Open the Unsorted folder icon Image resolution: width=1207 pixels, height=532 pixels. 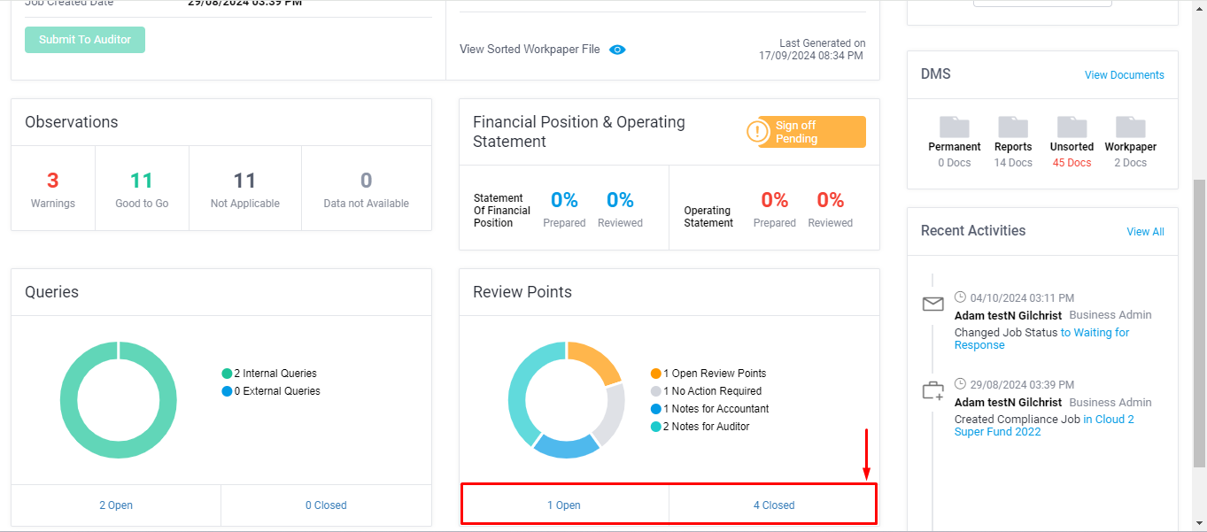[x=1072, y=127]
